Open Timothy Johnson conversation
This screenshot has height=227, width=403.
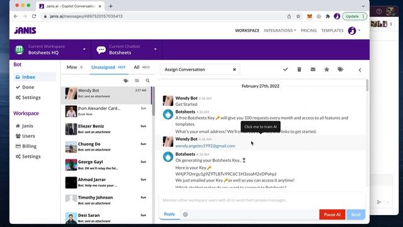pyautogui.click(x=106, y=200)
